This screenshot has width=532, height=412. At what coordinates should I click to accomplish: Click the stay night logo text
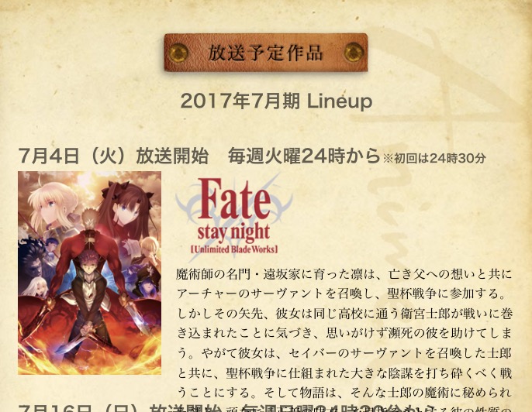(233, 233)
